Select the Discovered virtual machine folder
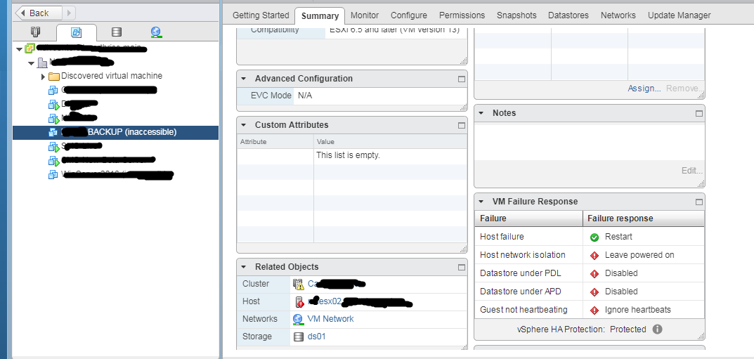 coord(112,76)
